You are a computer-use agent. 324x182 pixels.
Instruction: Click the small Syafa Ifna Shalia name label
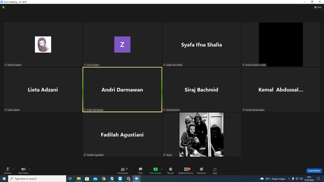174,65
